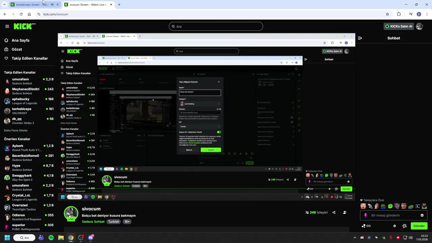Open Windows Start menu
Viewport: 432px width, 243px height.
click(7, 238)
